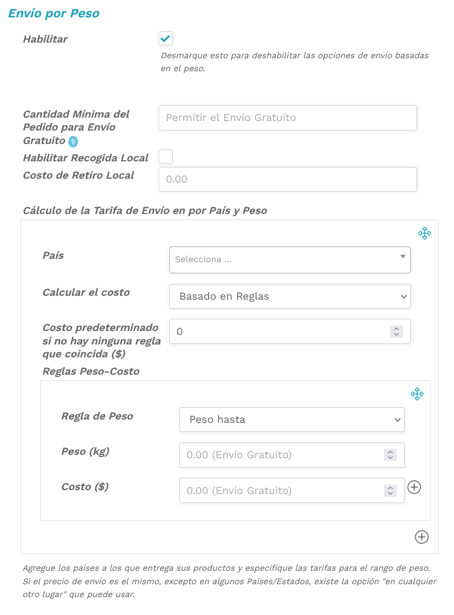Click the Permitir el Envío Gratuito input
The image size is (454, 615).
(287, 118)
